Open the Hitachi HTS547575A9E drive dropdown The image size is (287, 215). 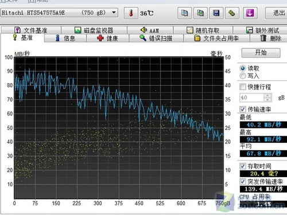(x=59, y=13)
